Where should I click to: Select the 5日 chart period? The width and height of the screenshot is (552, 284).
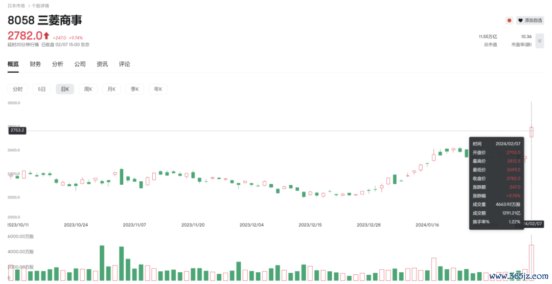click(x=41, y=89)
